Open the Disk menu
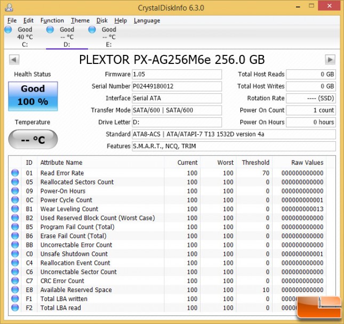Screen dimensions: 344x324 pyautogui.click(x=102, y=20)
